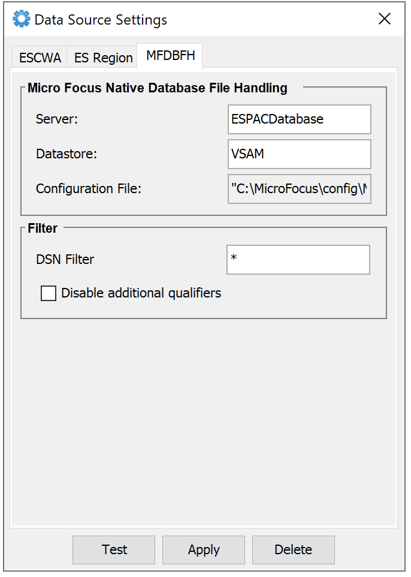
Task: Switch to the ESCWA tab
Action: tap(39, 56)
